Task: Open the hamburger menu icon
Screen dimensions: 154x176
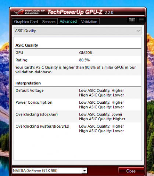Action: 142,20
